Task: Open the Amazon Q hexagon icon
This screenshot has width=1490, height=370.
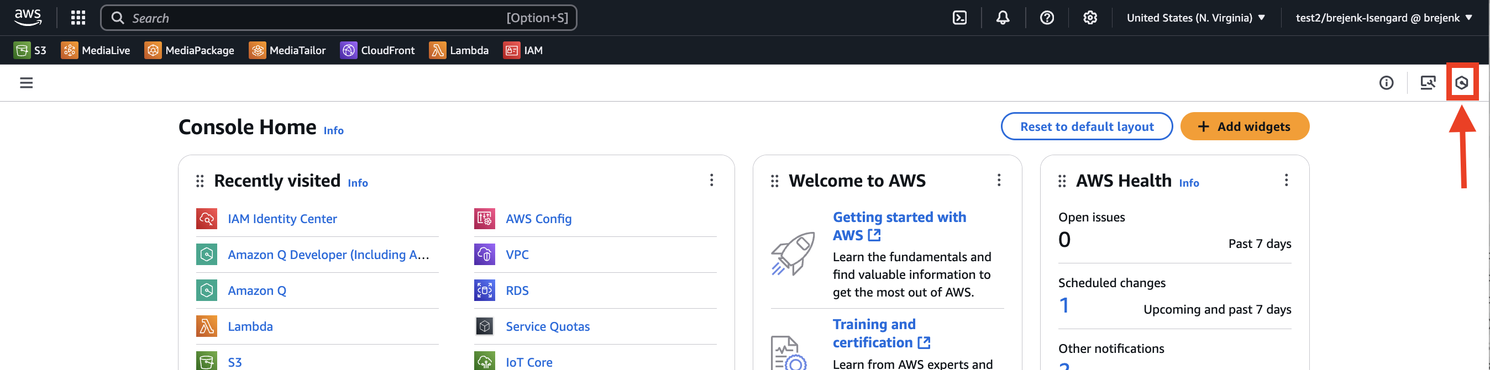Action: 1462,83
